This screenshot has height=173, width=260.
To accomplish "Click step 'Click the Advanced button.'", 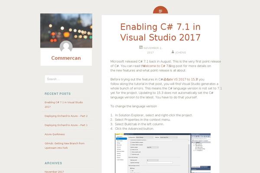I will tap(134, 128).
